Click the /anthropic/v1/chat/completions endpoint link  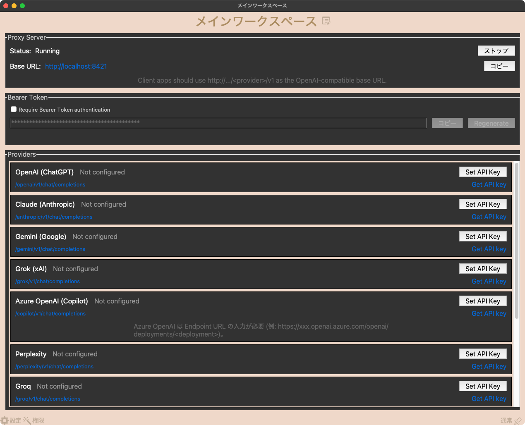54,217
